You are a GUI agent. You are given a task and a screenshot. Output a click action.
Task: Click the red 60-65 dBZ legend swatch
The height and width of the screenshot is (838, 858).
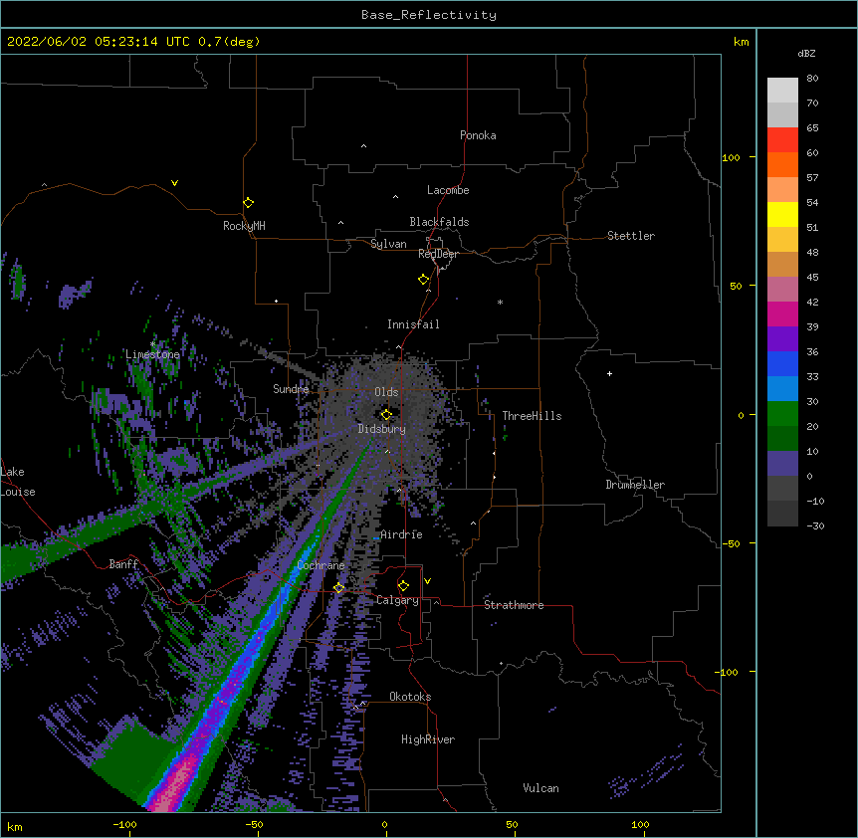click(x=782, y=140)
